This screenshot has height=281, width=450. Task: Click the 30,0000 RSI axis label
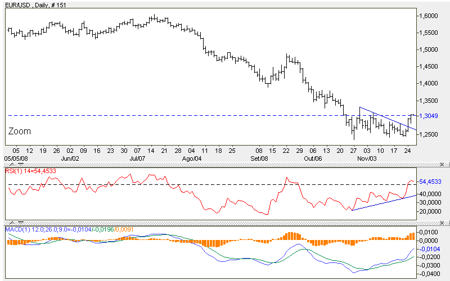tap(430, 202)
